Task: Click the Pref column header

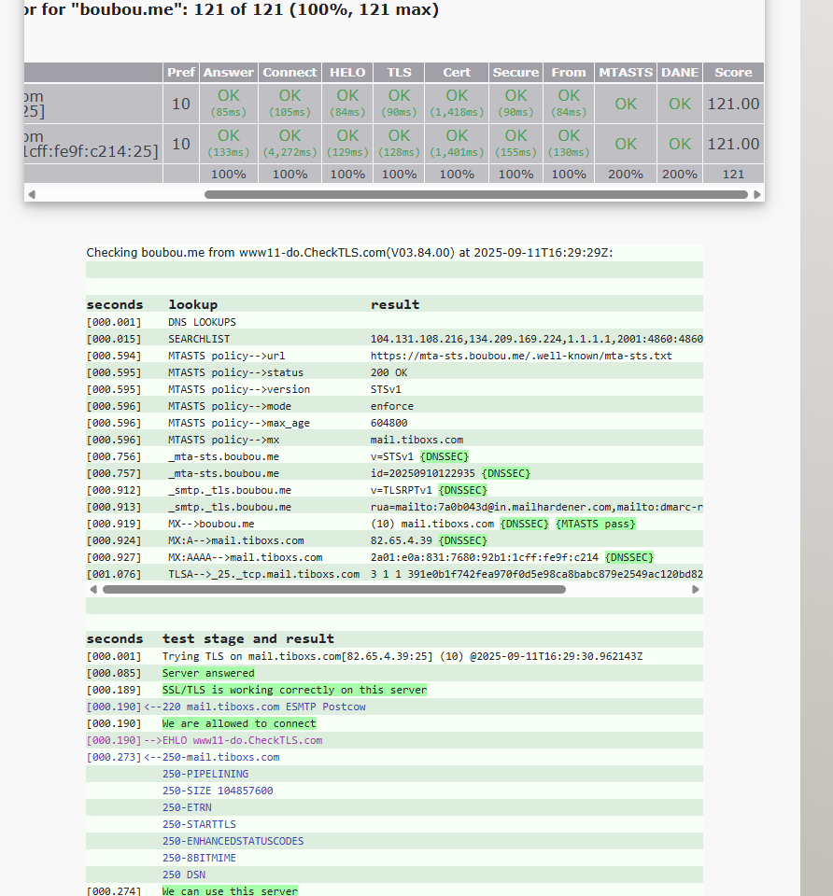Action: 181,73
